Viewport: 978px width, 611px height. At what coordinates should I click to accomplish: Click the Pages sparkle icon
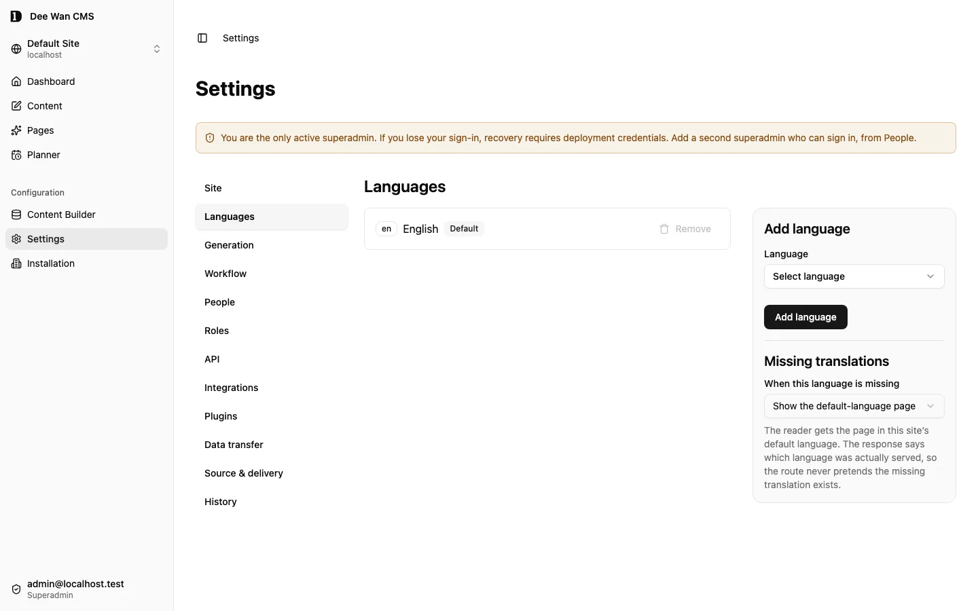16,130
